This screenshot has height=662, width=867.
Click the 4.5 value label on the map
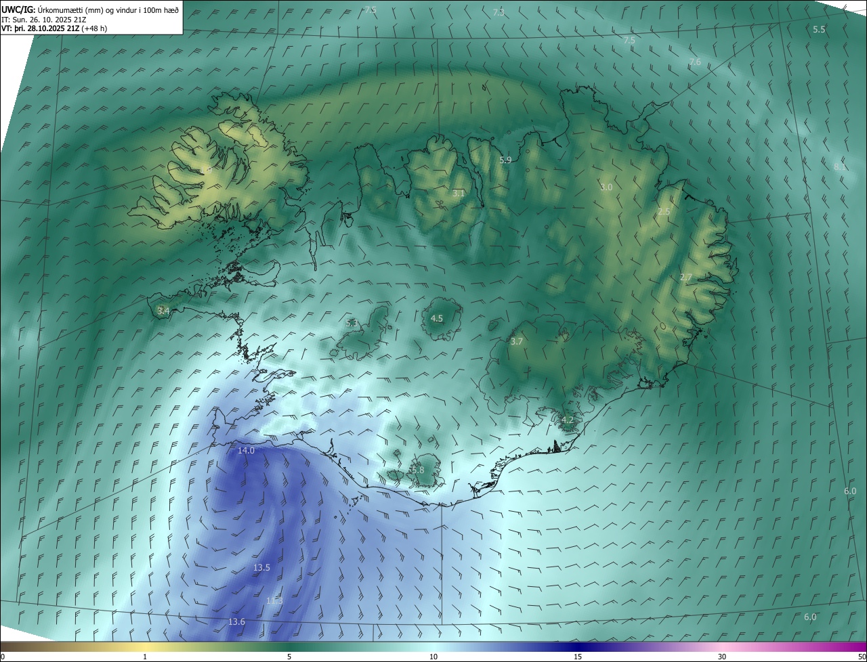[437, 319]
